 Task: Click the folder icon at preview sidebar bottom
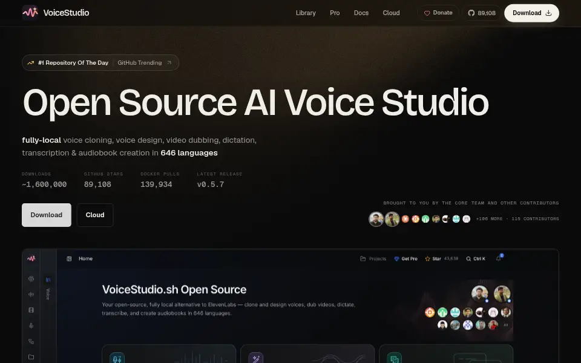click(x=31, y=357)
